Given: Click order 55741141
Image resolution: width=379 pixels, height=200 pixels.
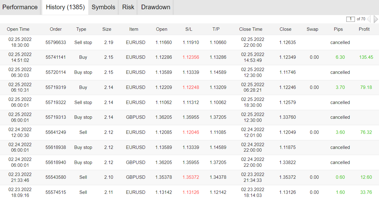Looking at the screenshot, I should tap(56, 57).
